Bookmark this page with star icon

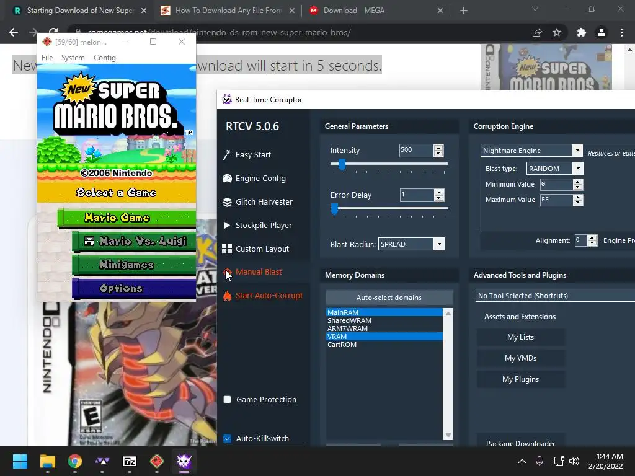pos(557,33)
